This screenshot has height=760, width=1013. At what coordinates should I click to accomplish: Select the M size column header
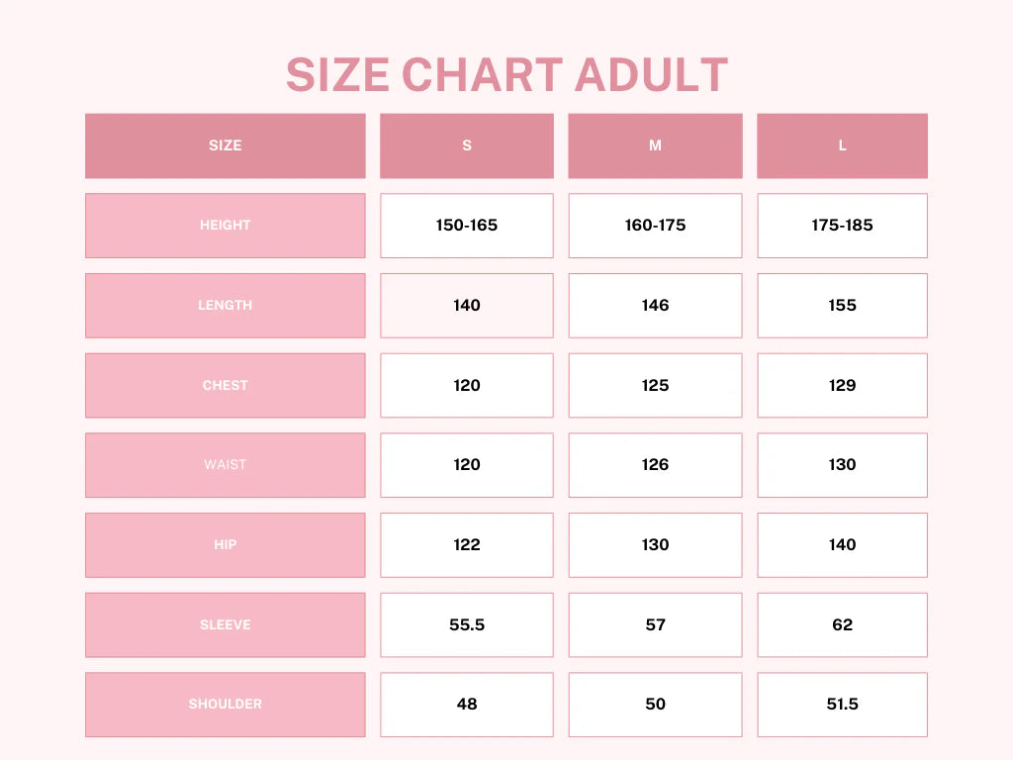[x=655, y=145]
